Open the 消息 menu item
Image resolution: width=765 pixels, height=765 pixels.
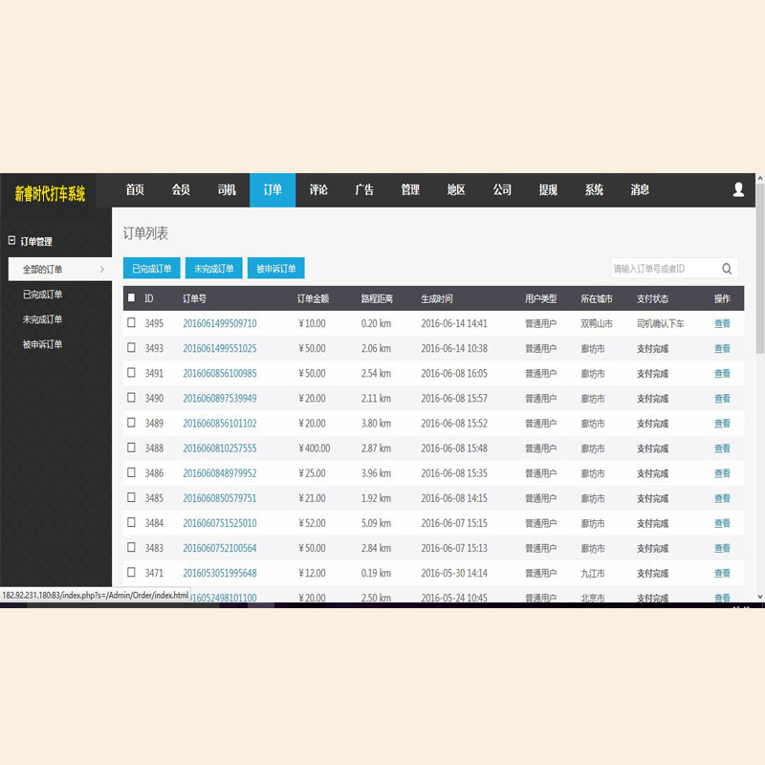pyautogui.click(x=640, y=190)
